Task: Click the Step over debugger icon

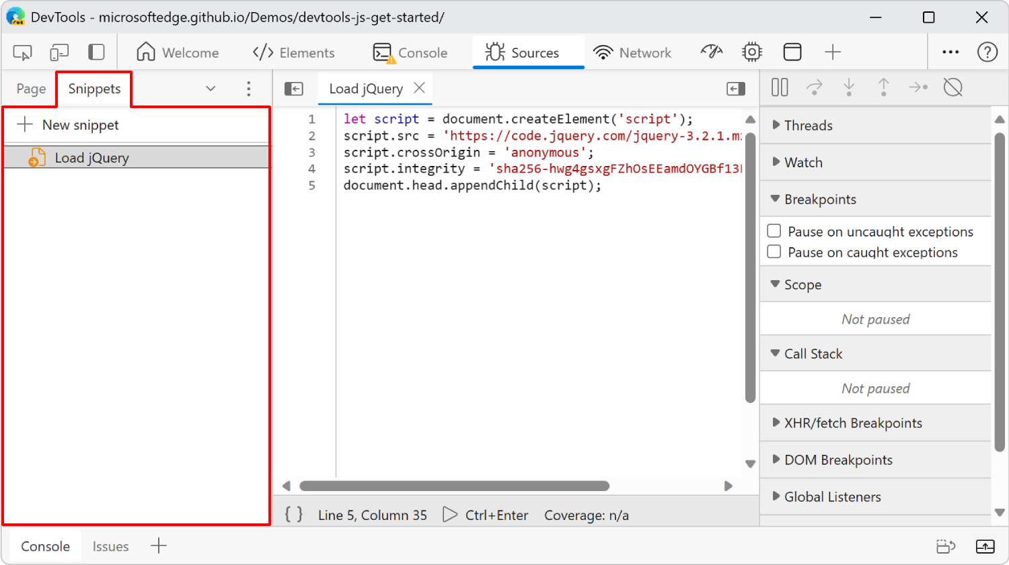Action: click(815, 87)
